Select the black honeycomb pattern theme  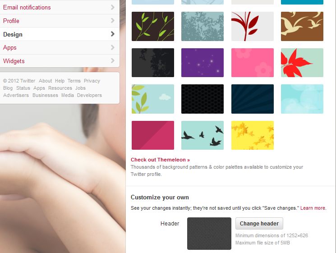pos(203,99)
